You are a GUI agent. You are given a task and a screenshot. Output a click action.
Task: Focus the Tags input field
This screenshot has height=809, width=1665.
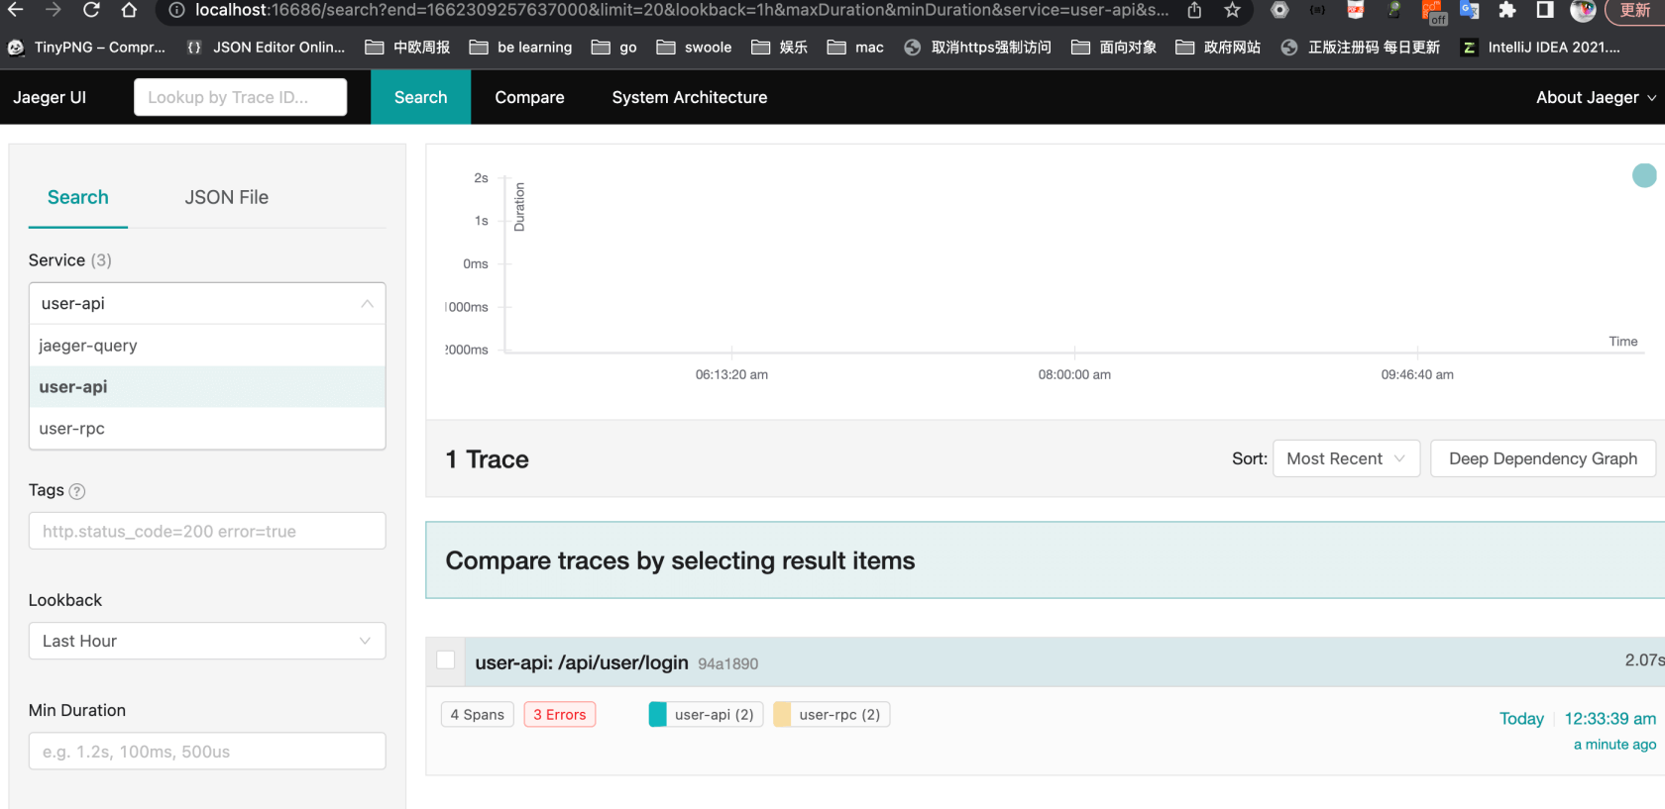coord(207,531)
